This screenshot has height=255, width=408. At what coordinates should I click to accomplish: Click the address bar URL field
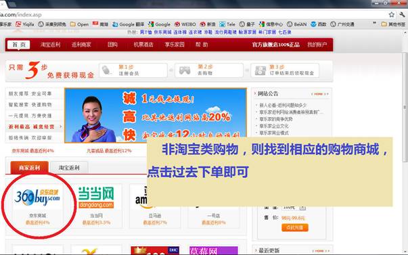[193, 15]
